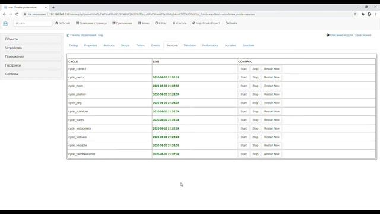Open Домашние страницы in top navigation
Image resolution: width=380 pixels, height=214 pixels.
91,23
